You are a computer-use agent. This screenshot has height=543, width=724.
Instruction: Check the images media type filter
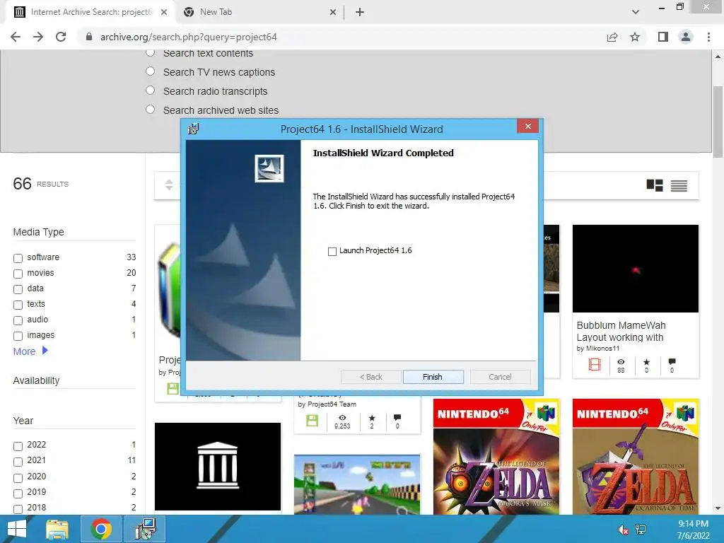(18, 336)
